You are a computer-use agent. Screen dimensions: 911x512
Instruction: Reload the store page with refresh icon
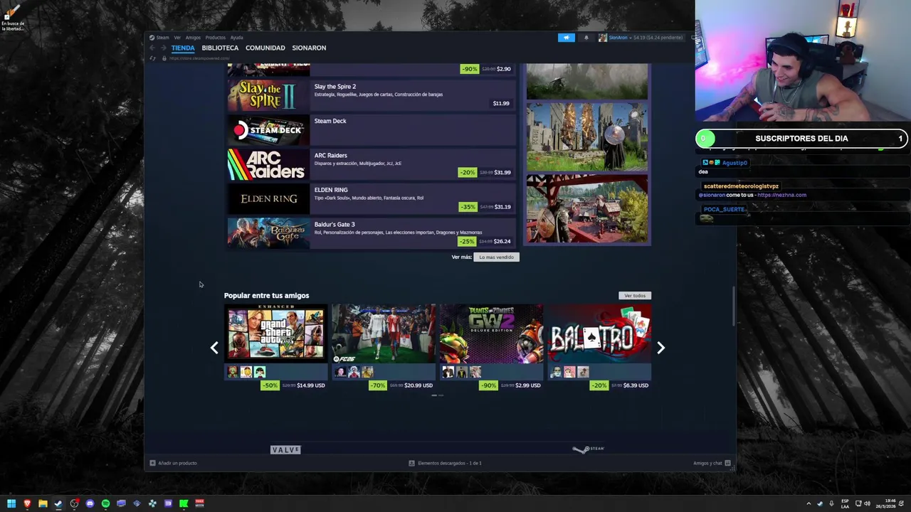(x=152, y=58)
